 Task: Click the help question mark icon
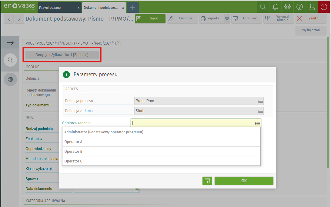(299, 7)
